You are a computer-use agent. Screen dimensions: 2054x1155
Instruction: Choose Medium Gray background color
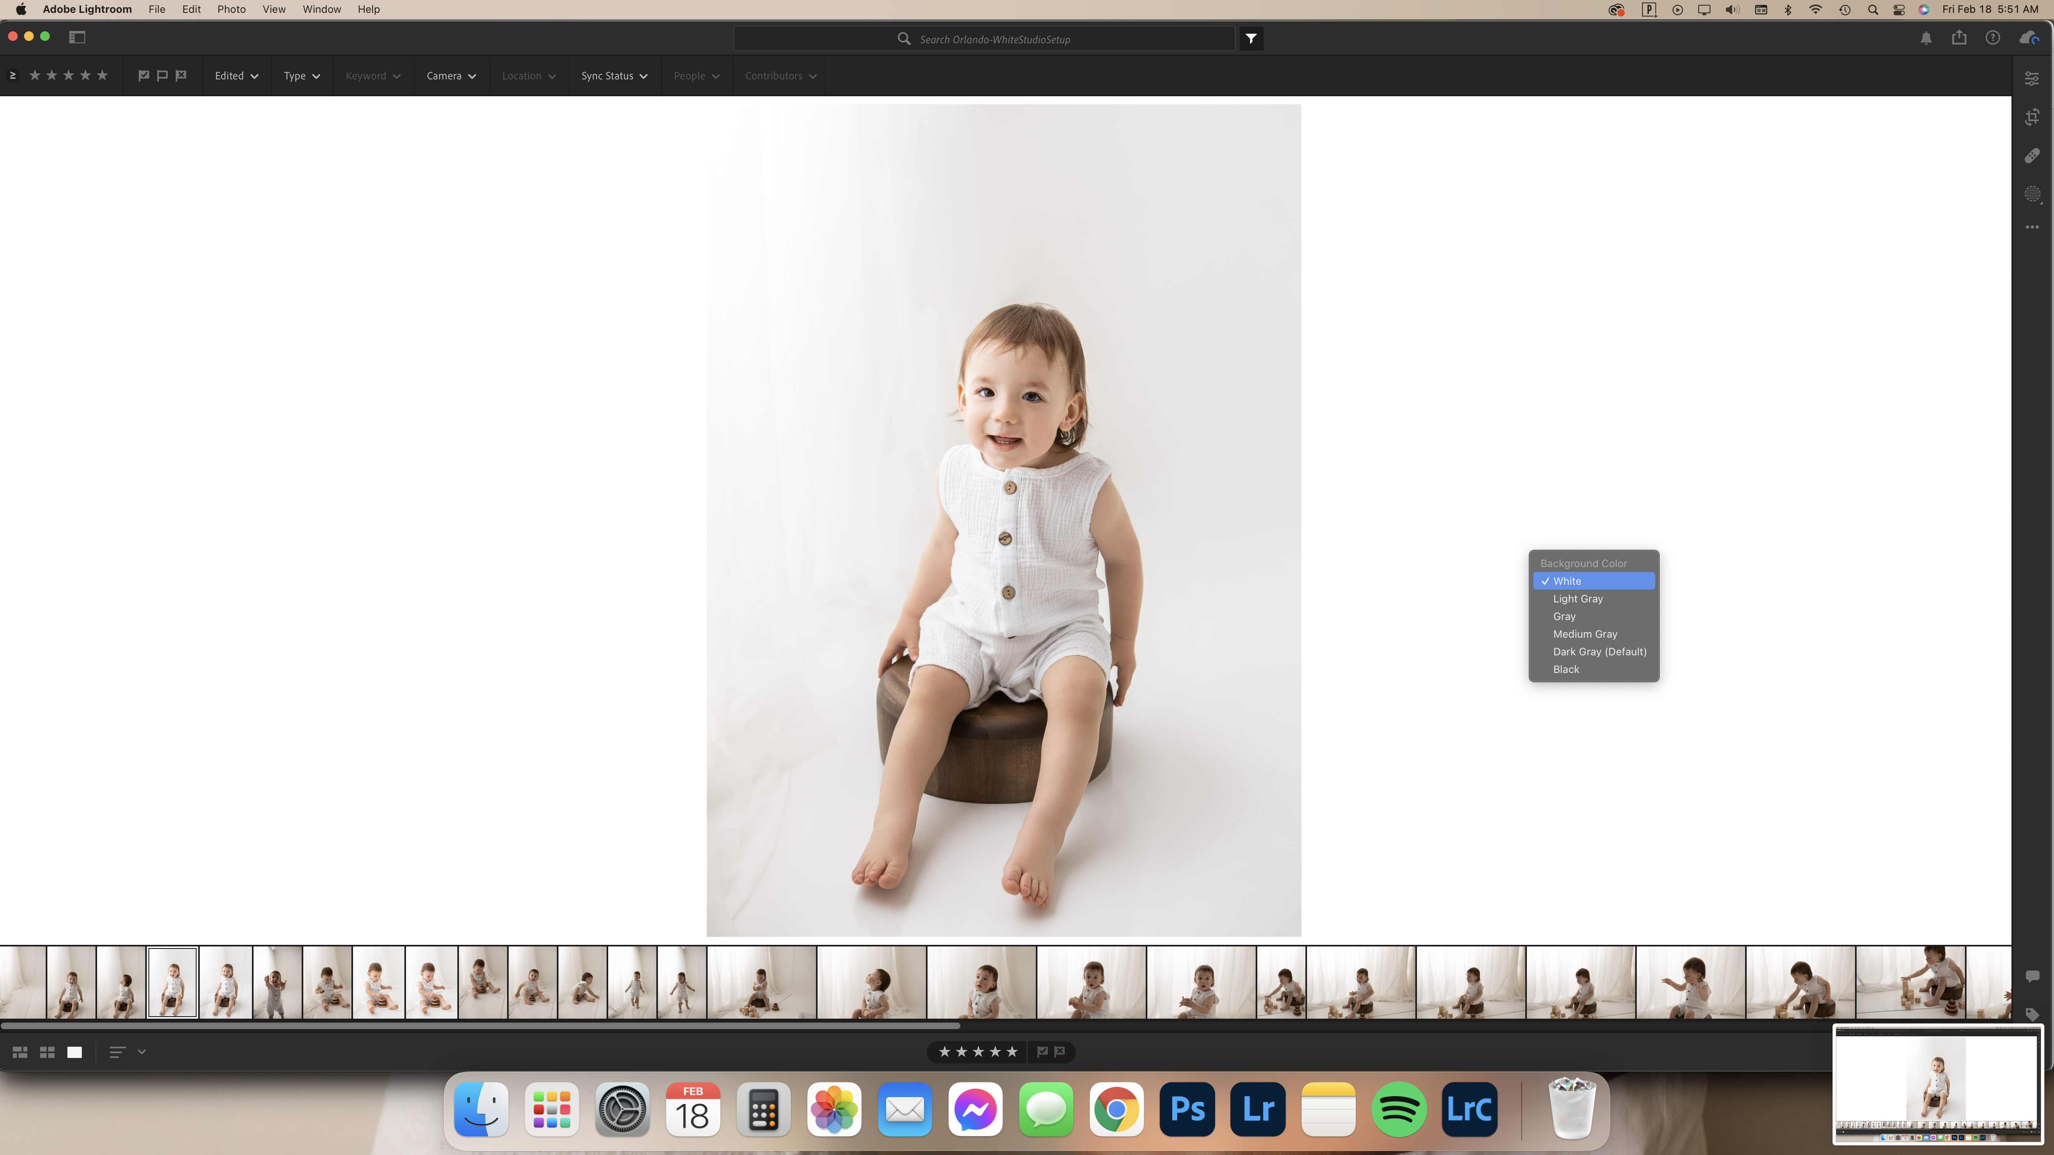coord(1584,634)
